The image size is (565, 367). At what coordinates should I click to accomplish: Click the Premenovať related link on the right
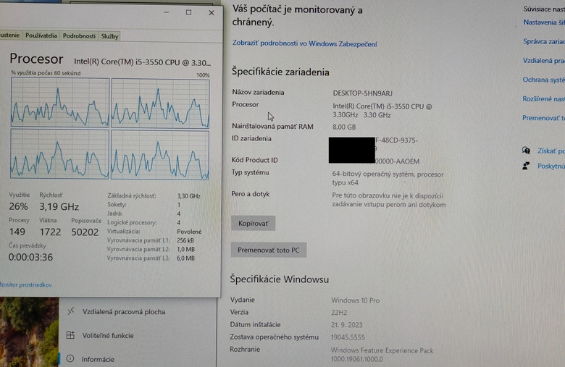click(x=543, y=118)
